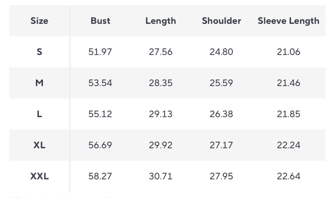
Task: Click the Size column header
Action: (x=40, y=21)
